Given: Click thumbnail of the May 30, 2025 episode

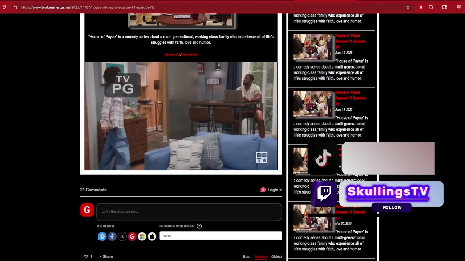Looking at the screenshot, I should [x=313, y=218].
